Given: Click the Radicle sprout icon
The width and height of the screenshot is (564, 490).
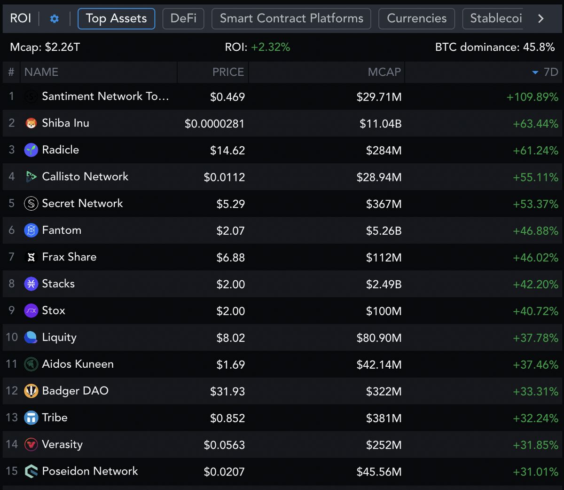Looking at the screenshot, I should pyautogui.click(x=31, y=150).
